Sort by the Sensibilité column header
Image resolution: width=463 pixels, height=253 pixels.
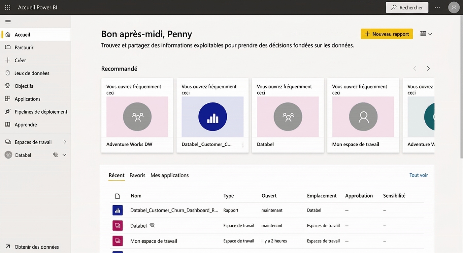[394, 196]
